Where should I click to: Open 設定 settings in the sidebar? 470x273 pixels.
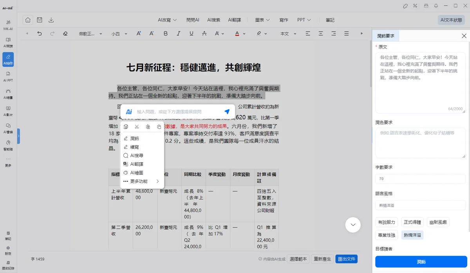click(x=8, y=250)
